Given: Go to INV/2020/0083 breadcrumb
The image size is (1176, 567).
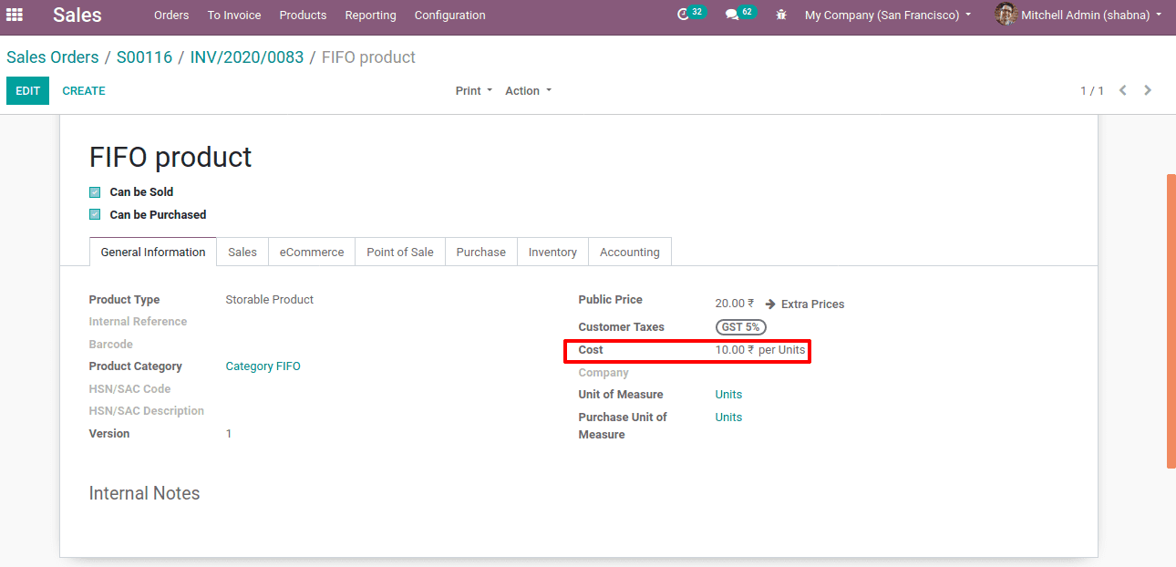Looking at the screenshot, I should (x=247, y=57).
